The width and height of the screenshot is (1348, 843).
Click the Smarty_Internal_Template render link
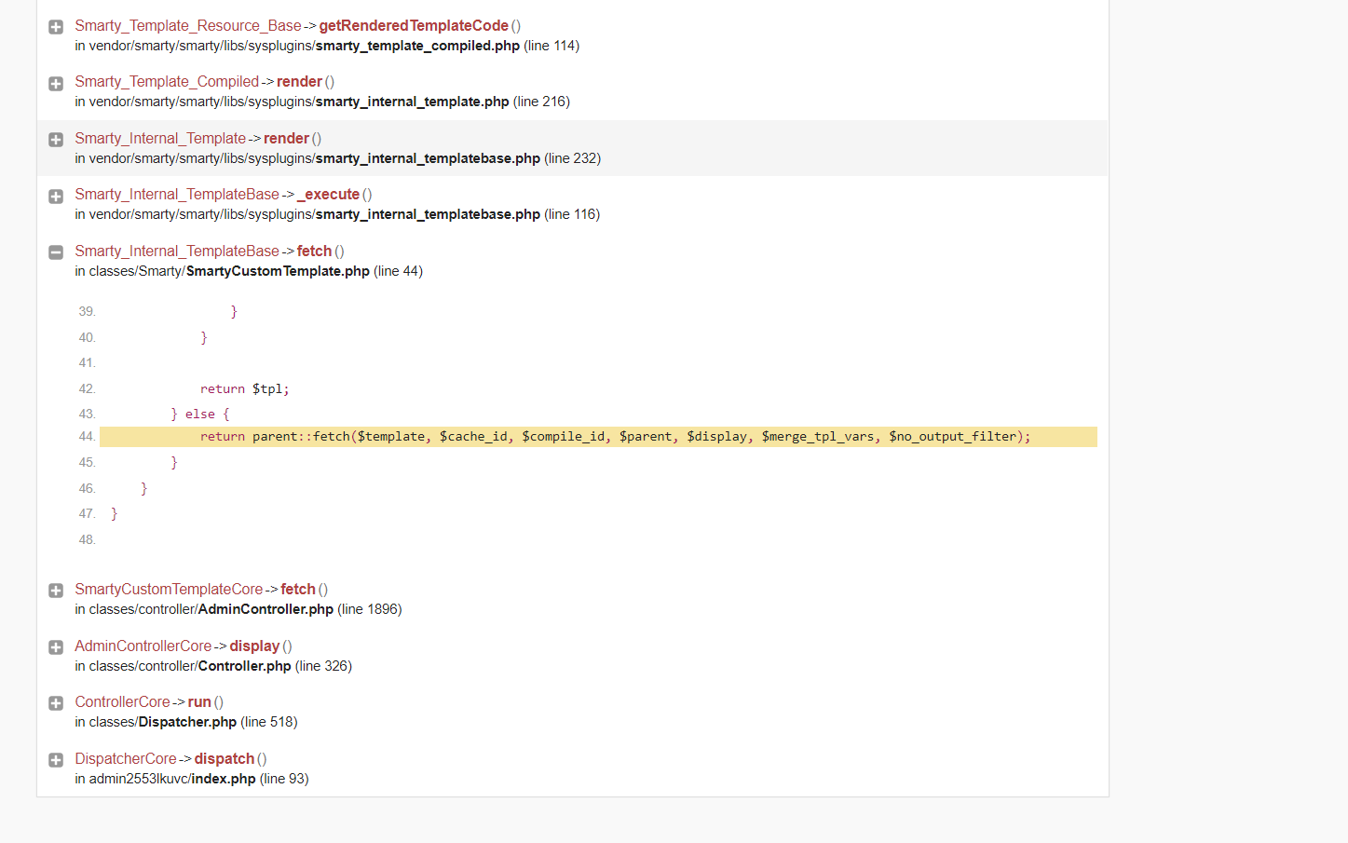[x=198, y=139]
